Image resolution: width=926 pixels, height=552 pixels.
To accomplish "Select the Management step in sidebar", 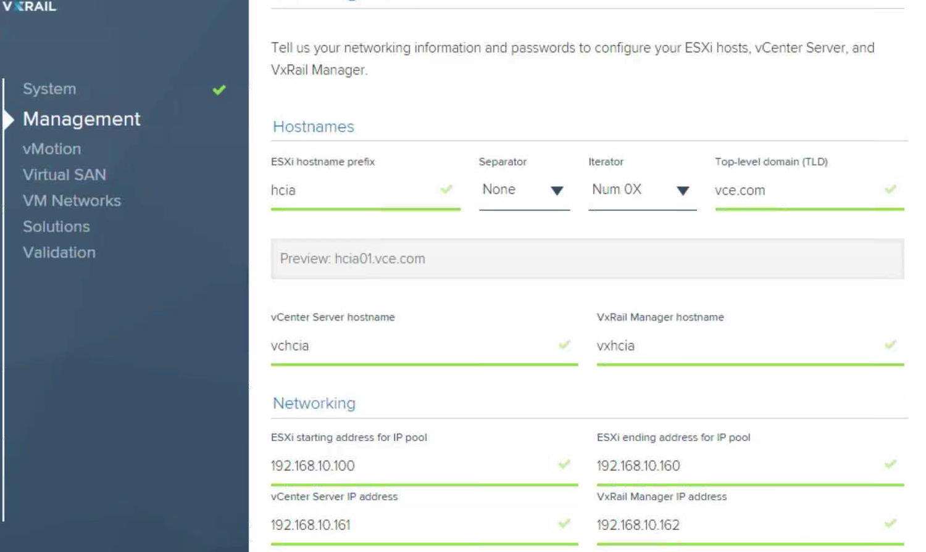I will tap(81, 119).
